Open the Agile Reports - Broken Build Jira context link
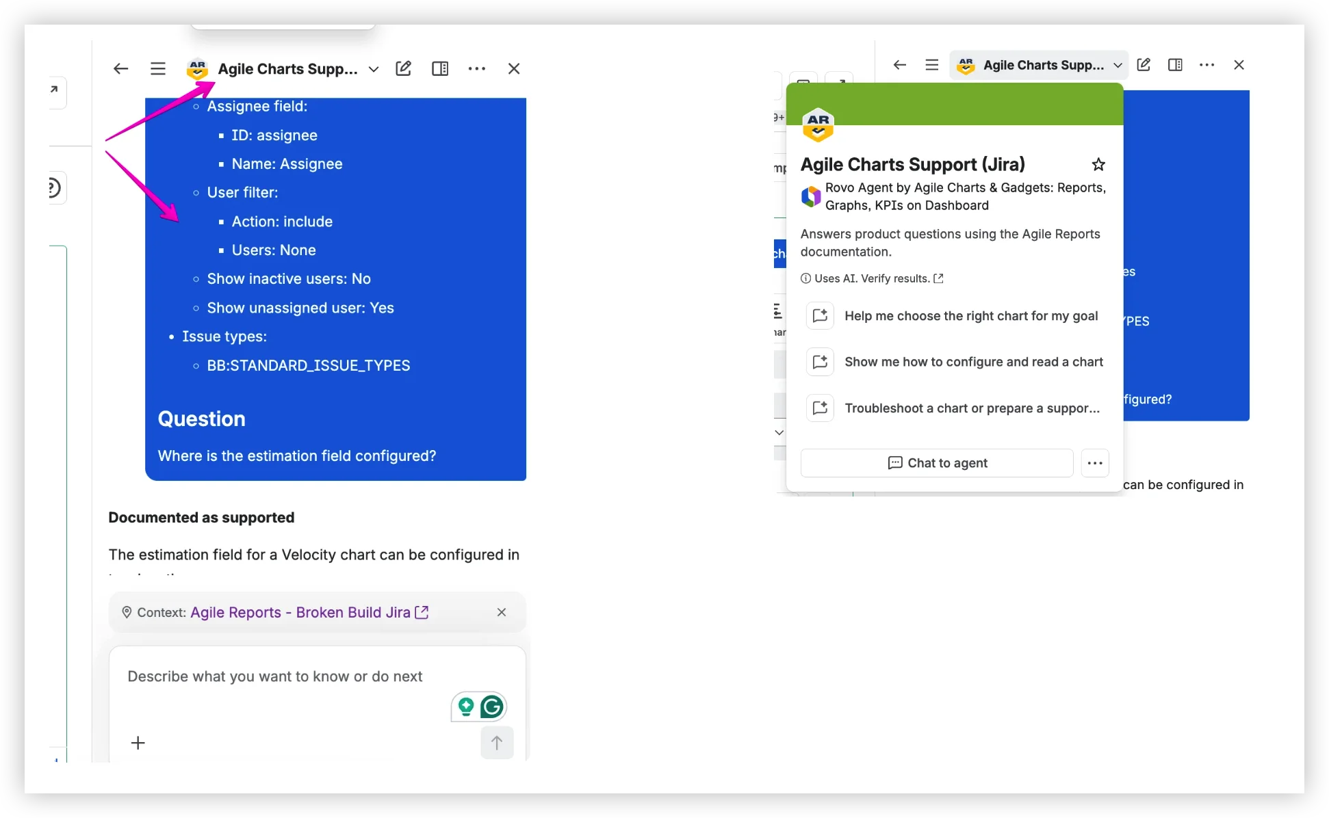This screenshot has height=818, width=1329. [x=309, y=612]
